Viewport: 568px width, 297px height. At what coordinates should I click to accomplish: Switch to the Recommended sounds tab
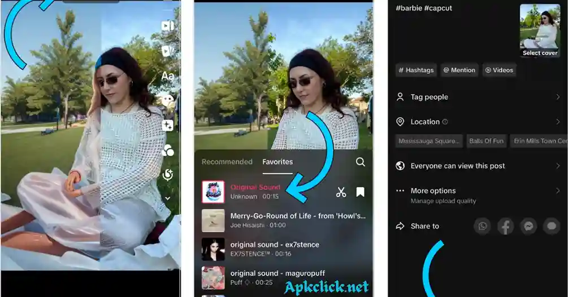point(227,162)
